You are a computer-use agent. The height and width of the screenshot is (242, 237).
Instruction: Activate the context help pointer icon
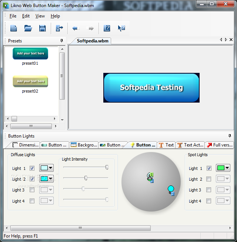pos(121,28)
